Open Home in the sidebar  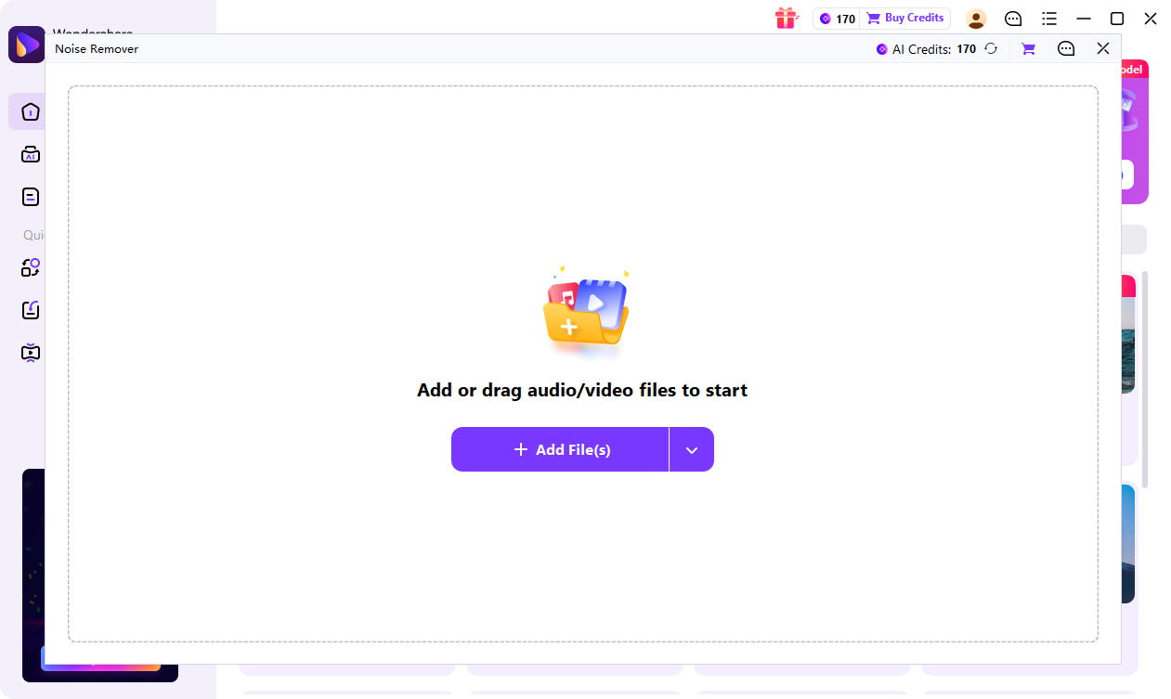pyautogui.click(x=31, y=111)
